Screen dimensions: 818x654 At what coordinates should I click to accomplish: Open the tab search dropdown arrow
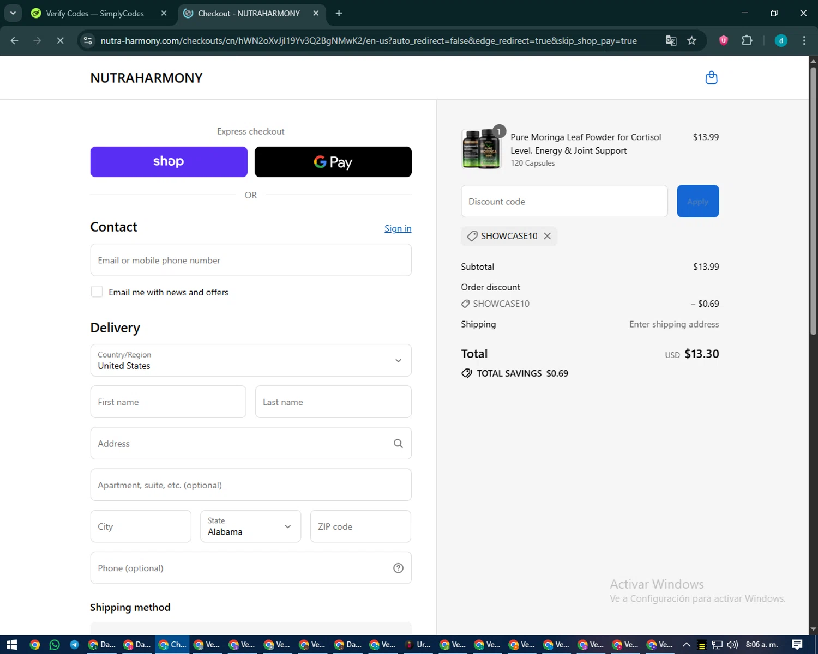point(13,13)
